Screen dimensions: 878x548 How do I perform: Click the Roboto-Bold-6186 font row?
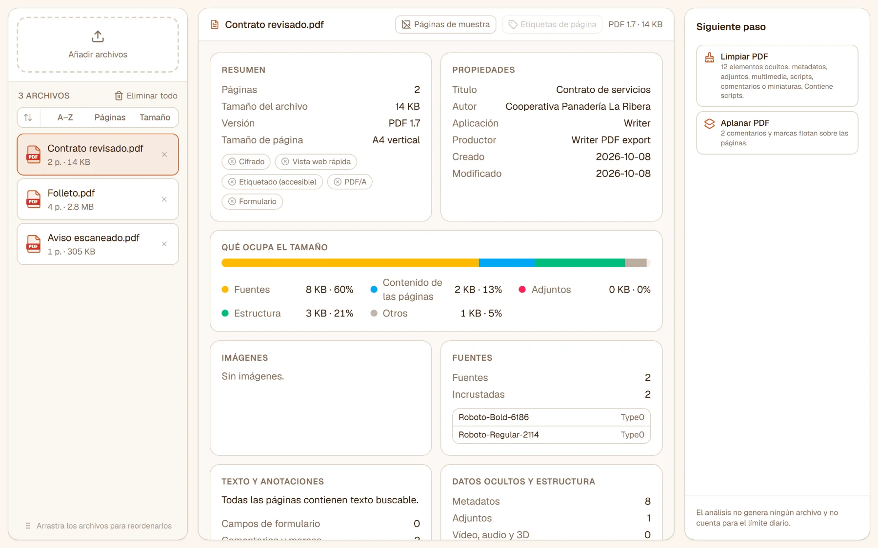[x=551, y=417]
